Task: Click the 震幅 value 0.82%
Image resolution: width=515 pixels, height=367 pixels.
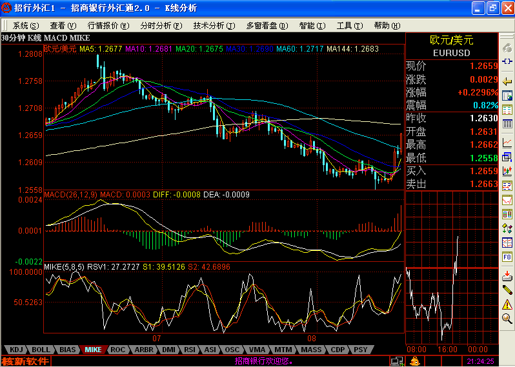Action: (x=485, y=105)
